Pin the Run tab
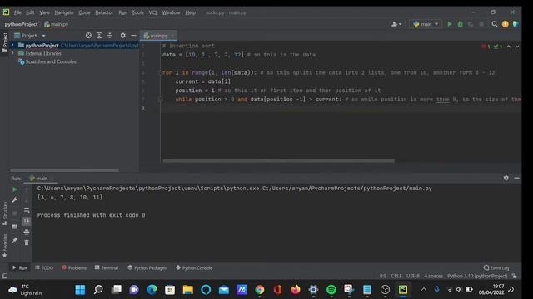 point(15,240)
